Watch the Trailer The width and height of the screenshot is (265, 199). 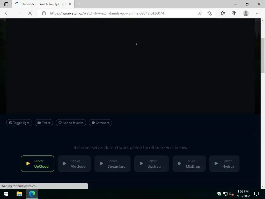(x=44, y=123)
